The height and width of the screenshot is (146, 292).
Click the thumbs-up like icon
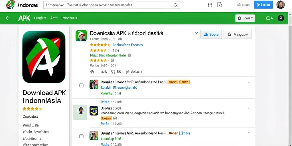click(92, 72)
